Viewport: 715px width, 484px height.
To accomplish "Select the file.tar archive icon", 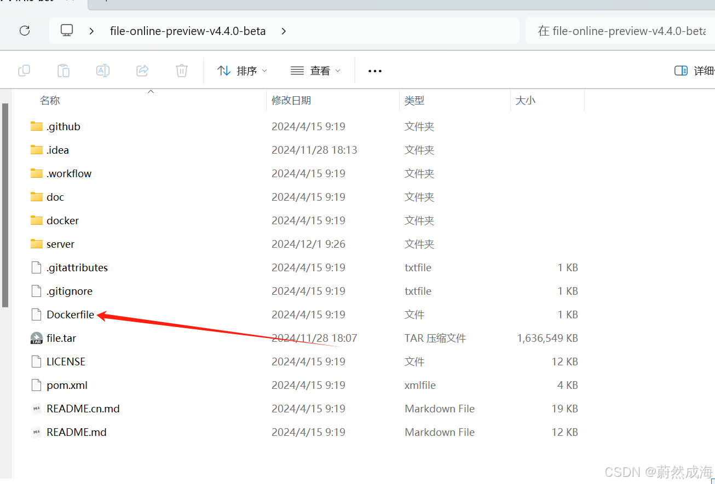I will pos(37,338).
